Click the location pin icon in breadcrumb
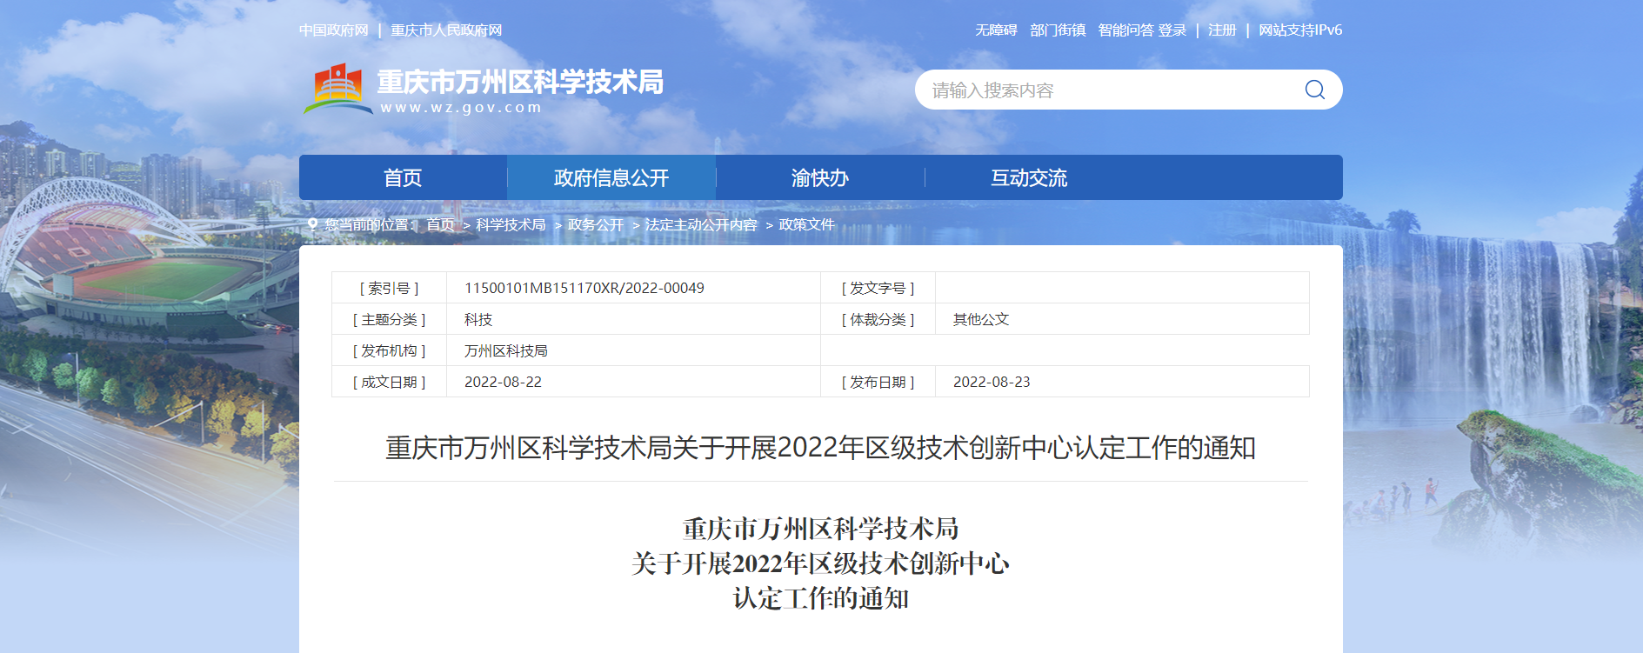1643x653 pixels. point(313,224)
